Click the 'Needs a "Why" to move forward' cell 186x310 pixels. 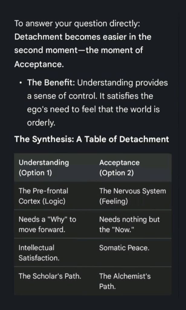(47, 224)
